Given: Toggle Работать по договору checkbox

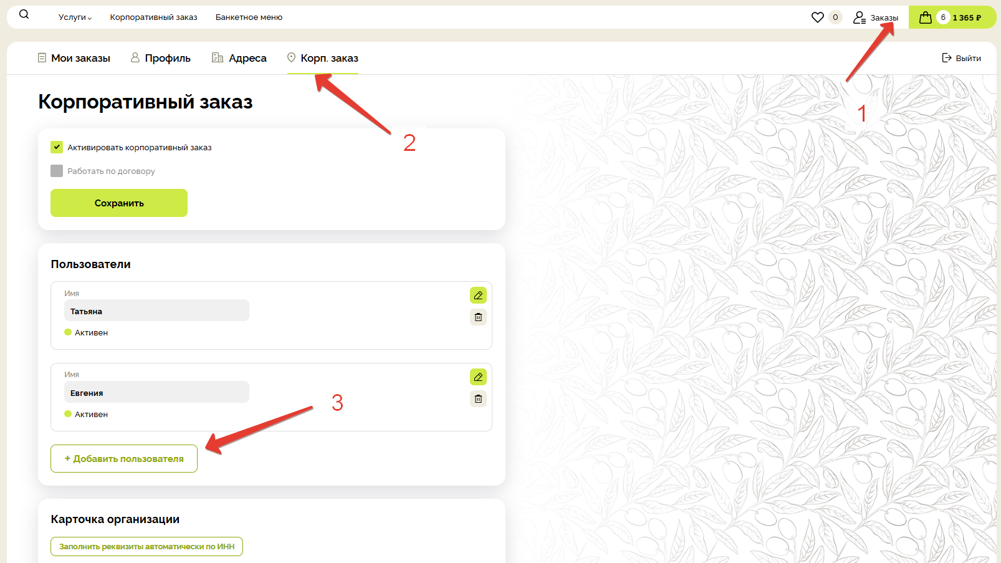Looking at the screenshot, I should point(57,171).
